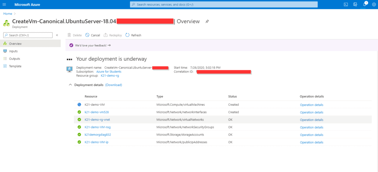378x172 pixels.
Task: Click the Refresh circular arrow icon
Action: click(127, 35)
